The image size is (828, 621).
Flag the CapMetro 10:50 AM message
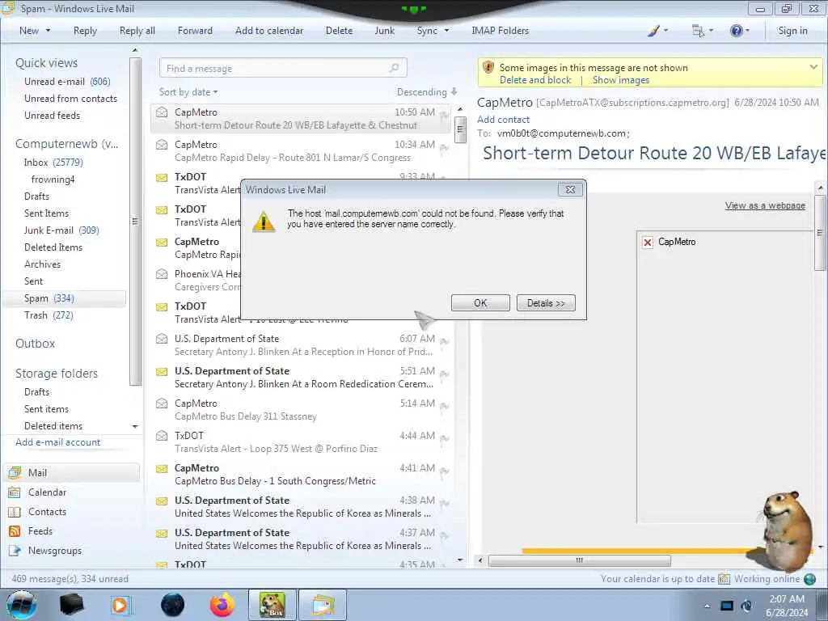444,116
